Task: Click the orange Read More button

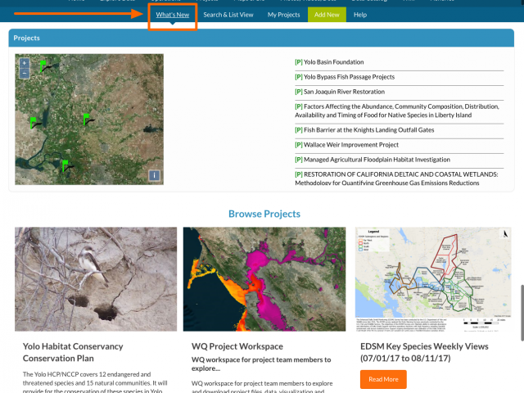Action: pos(383,379)
